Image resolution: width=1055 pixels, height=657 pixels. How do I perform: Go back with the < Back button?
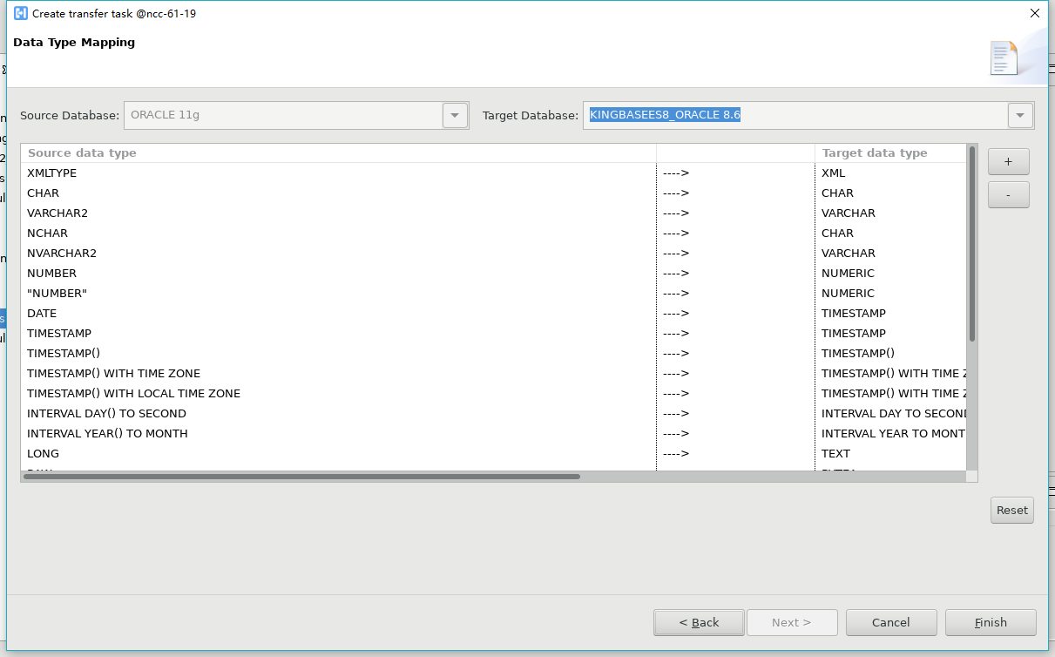pyautogui.click(x=699, y=622)
